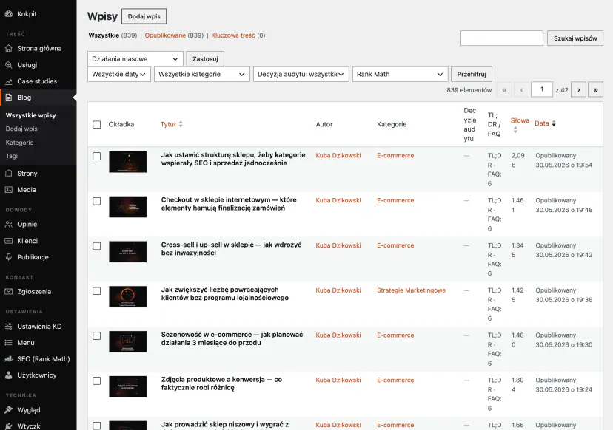Open the SEO (Rank Math) chart icon
The image size is (613, 430).
pyautogui.click(x=9, y=359)
